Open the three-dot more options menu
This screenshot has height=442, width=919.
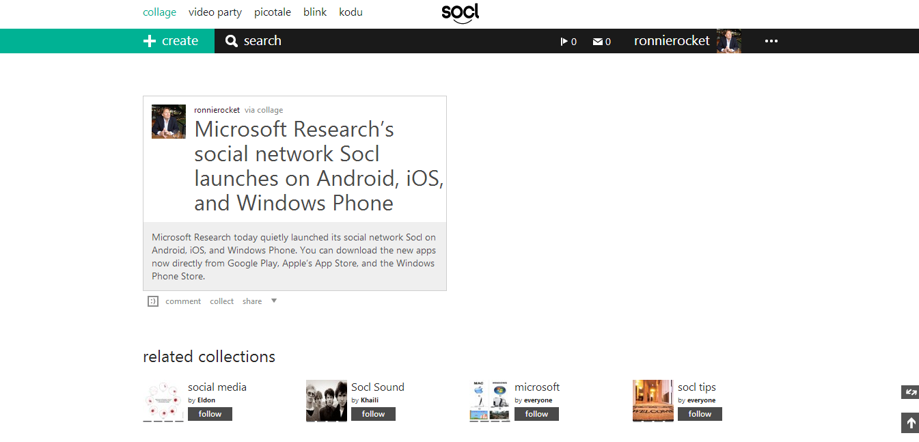(x=771, y=41)
